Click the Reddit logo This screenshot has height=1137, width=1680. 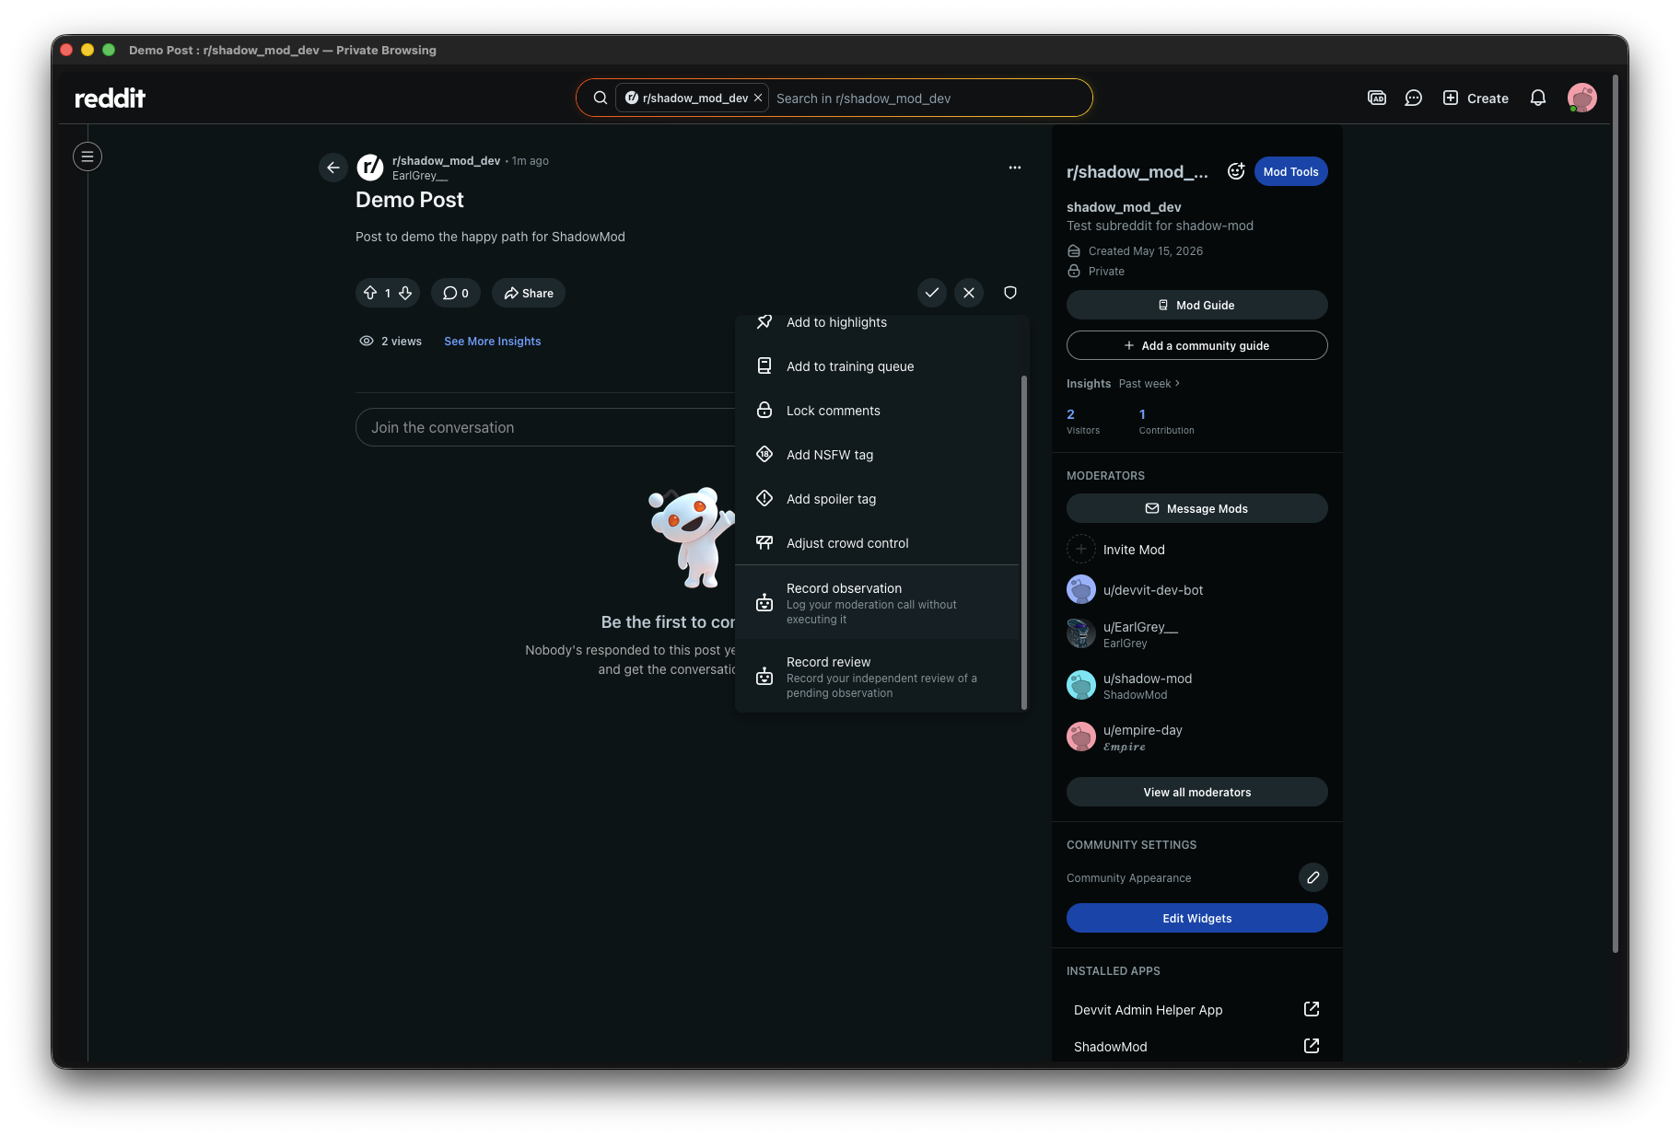pos(110,98)
